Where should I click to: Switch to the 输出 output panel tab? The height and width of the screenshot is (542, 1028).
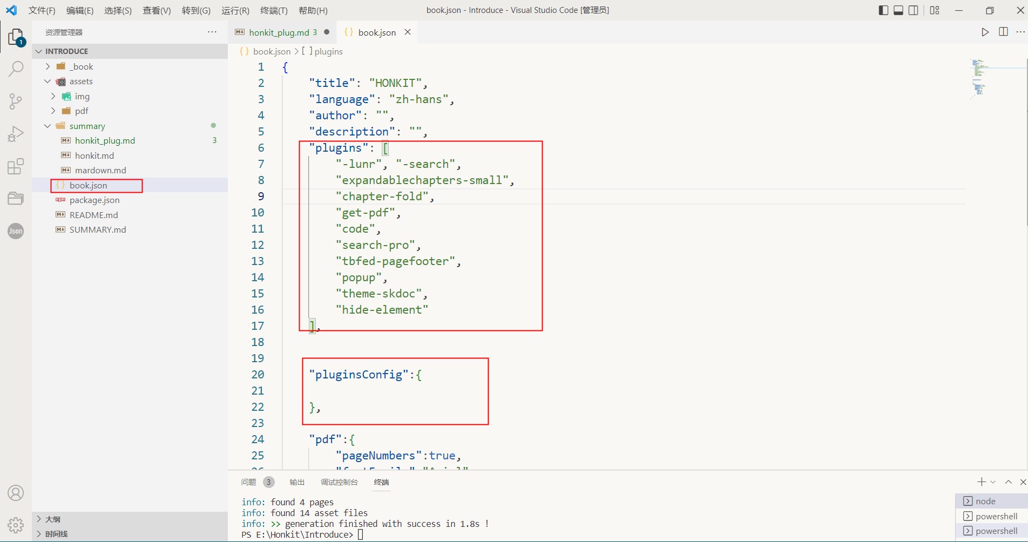point(297,482)
